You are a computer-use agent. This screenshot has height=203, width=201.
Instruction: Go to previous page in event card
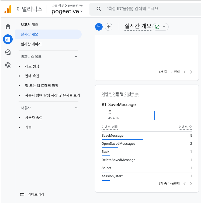click(185, 184)
